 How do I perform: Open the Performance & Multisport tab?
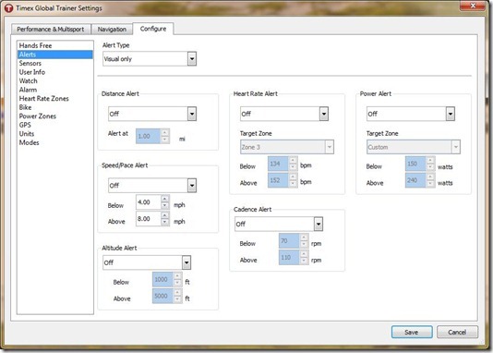point(51,30)
